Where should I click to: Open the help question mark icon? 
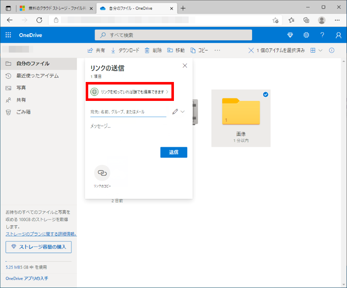click(x=322, y=35)
